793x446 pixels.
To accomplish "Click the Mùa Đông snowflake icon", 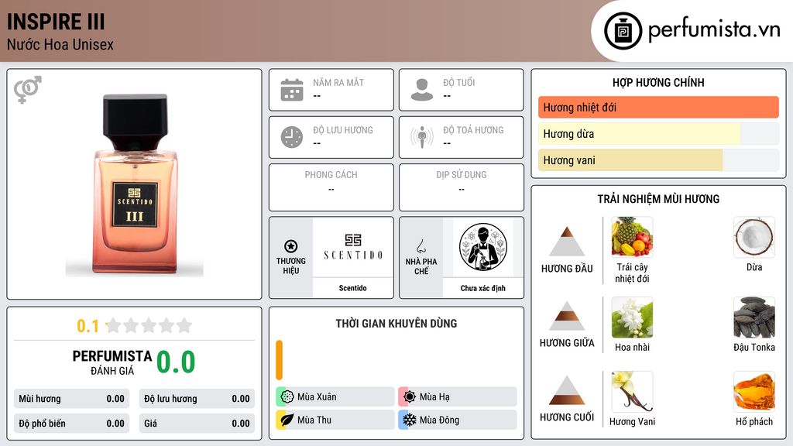I will coord(410,420).
